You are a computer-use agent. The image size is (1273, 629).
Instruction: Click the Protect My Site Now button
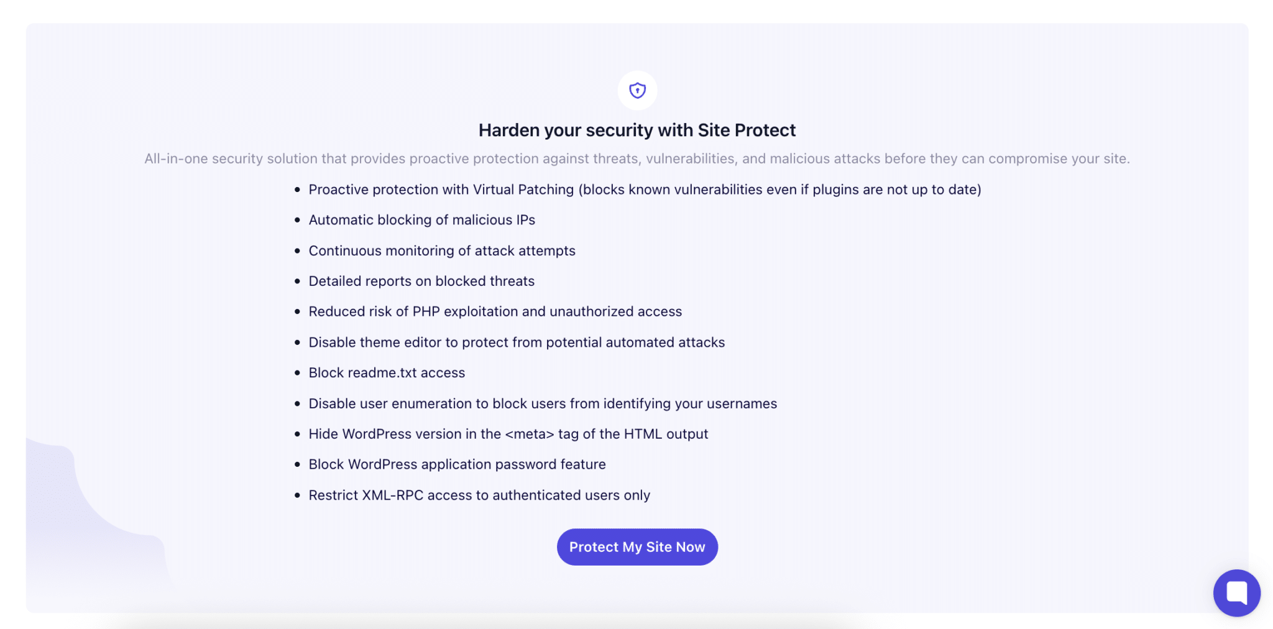click(x=637, y=546)
